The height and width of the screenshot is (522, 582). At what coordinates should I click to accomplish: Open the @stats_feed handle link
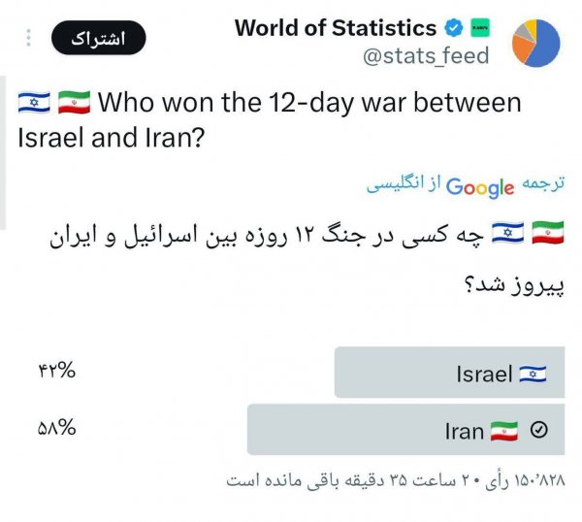(426, 56)
